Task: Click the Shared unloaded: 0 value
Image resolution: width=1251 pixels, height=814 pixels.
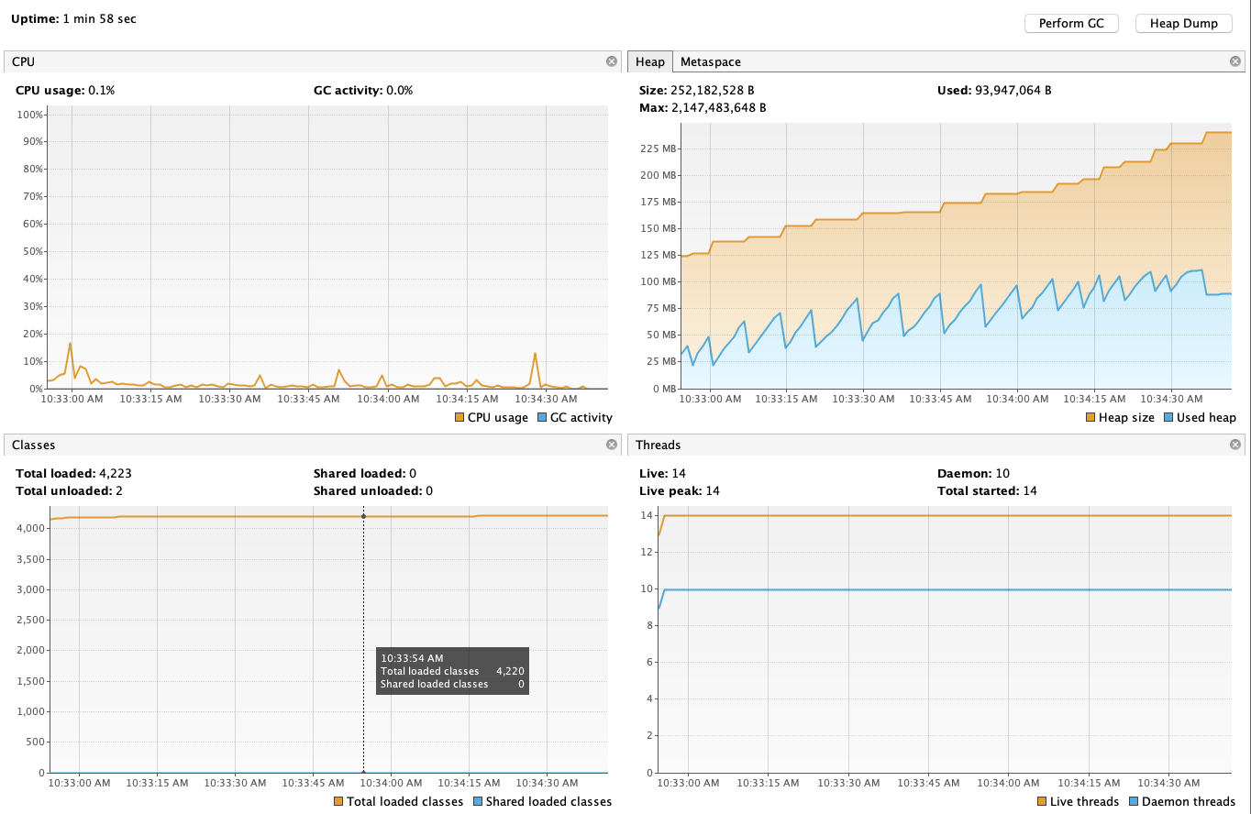Action: [373, 491]
